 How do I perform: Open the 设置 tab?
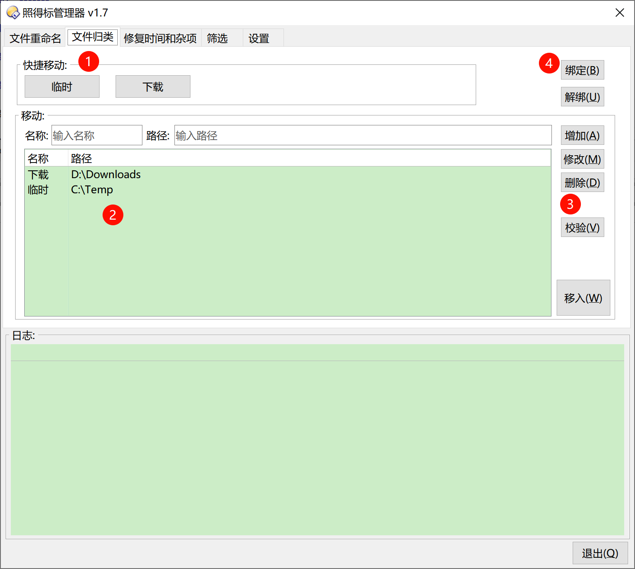tap(259, 38)
